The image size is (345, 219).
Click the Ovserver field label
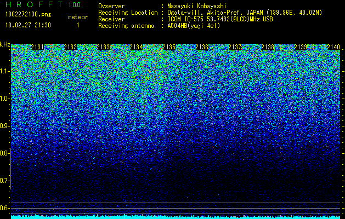pos(111,6)
